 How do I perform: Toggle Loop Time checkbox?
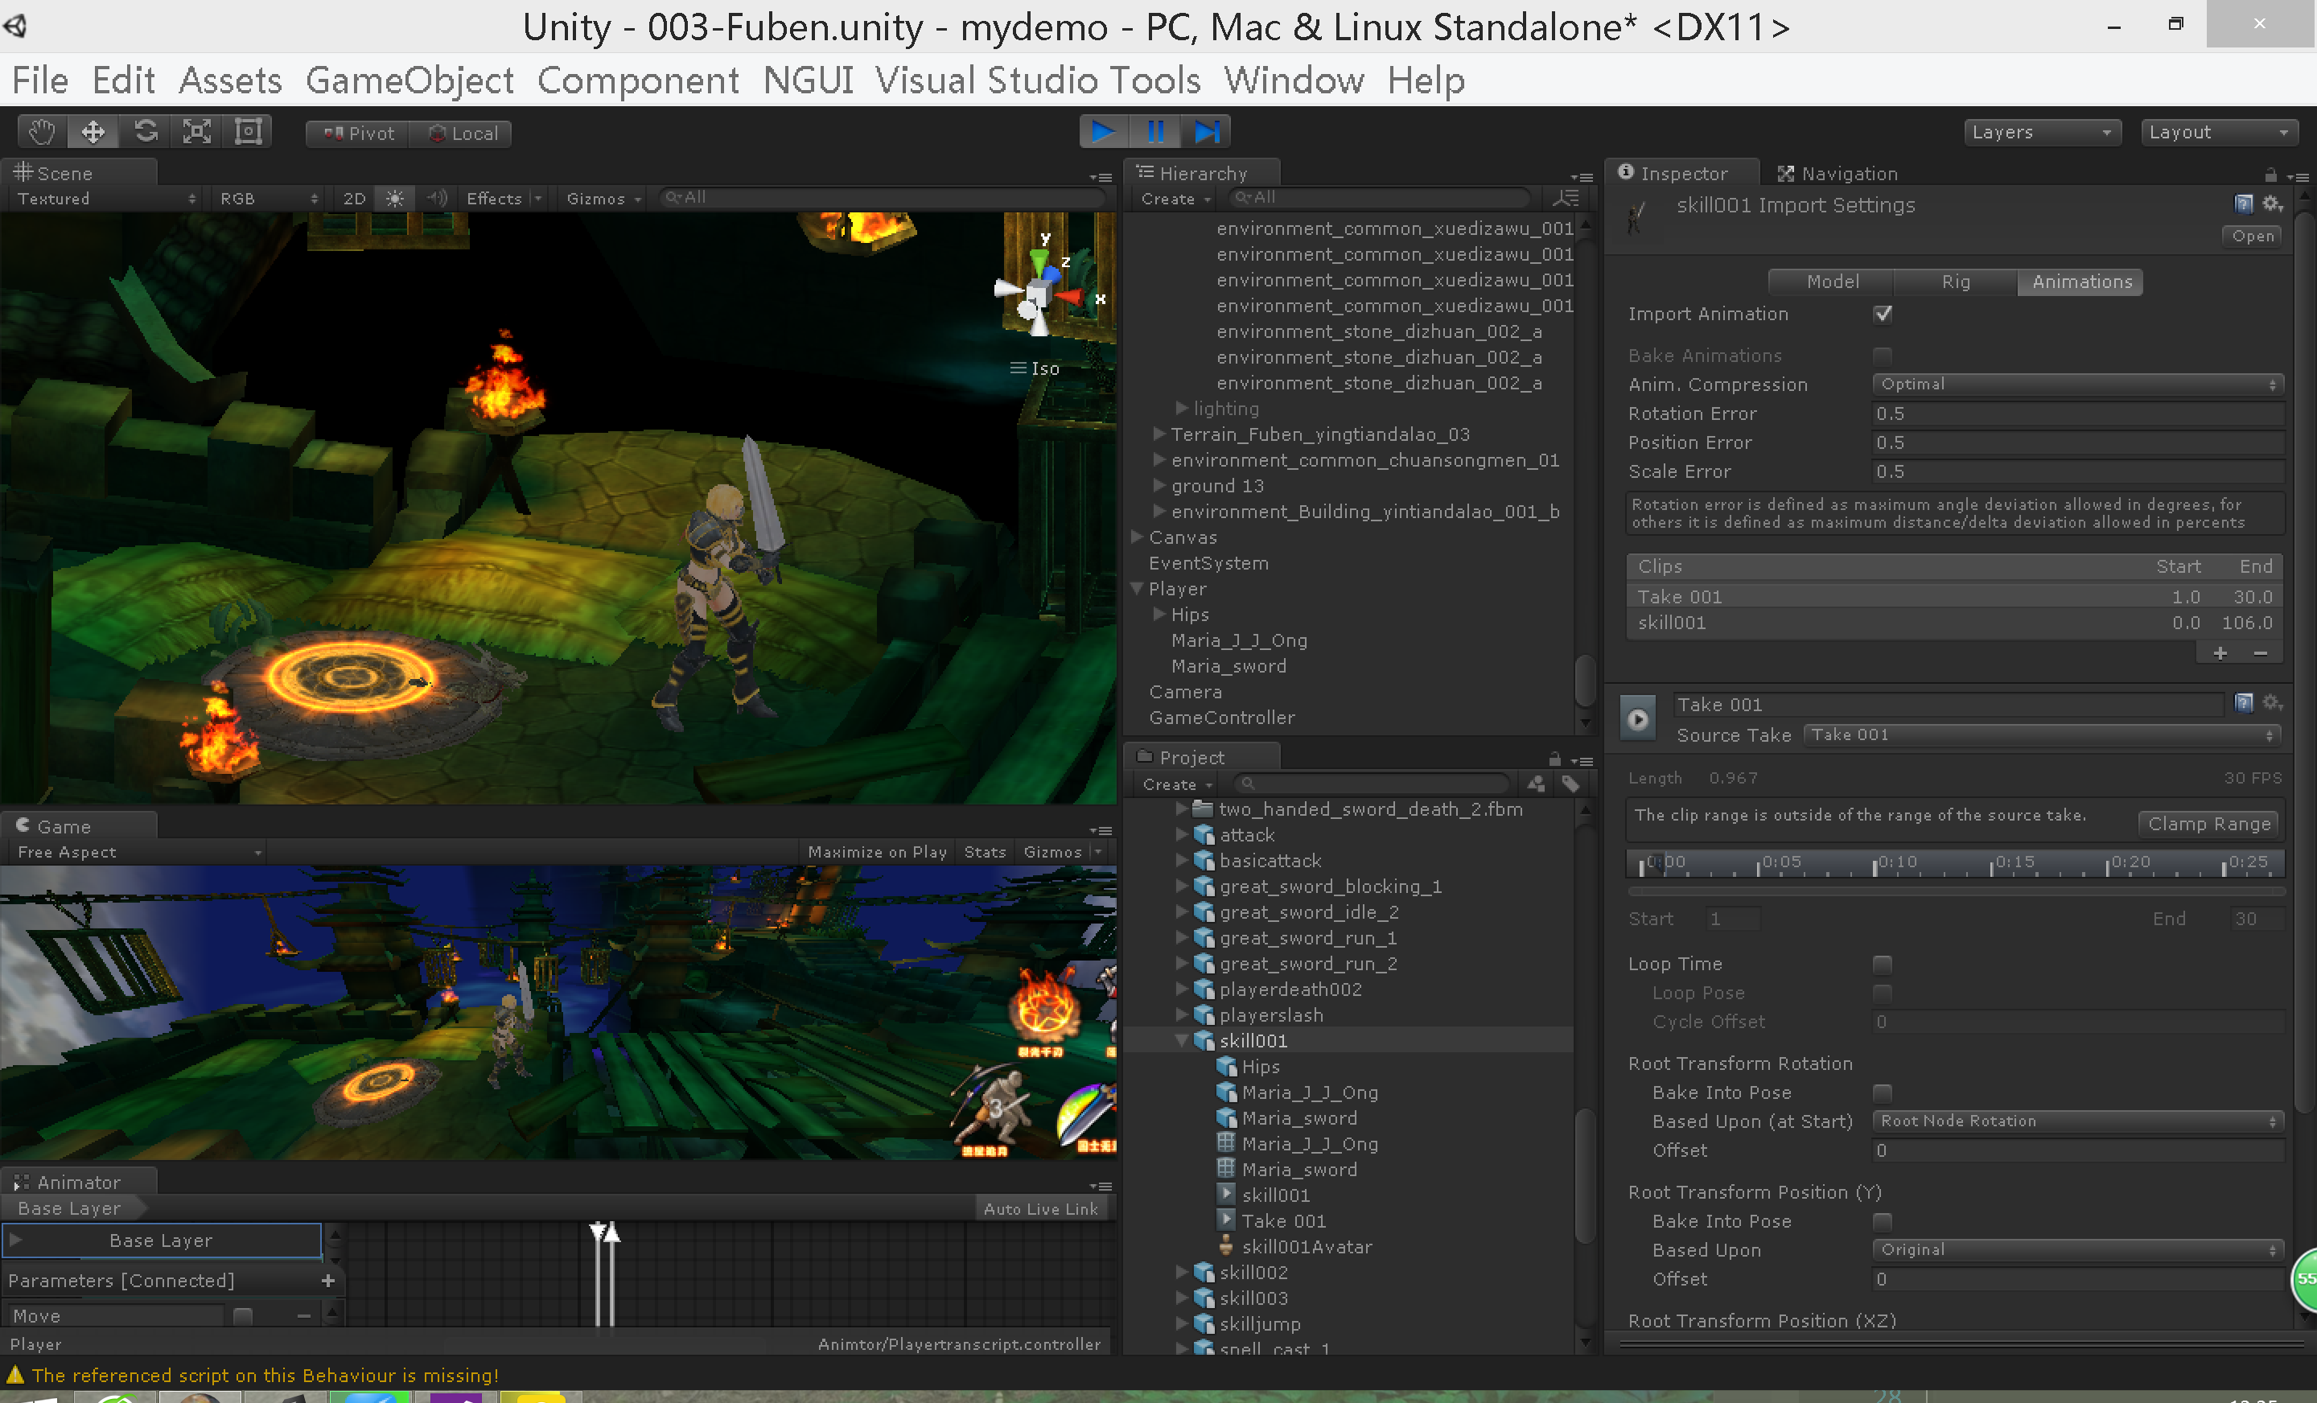(1883, 964)
